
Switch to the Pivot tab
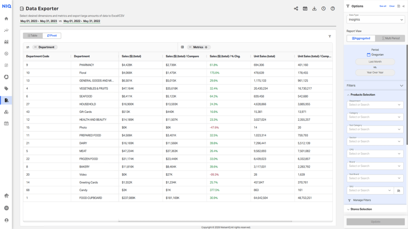point(52,35)
